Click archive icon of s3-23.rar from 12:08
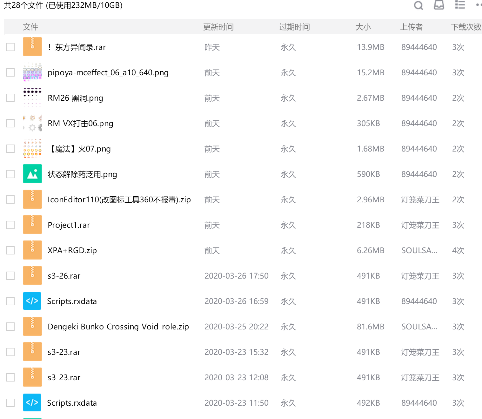Screen dimensions: 482x419 coord(32,377)
